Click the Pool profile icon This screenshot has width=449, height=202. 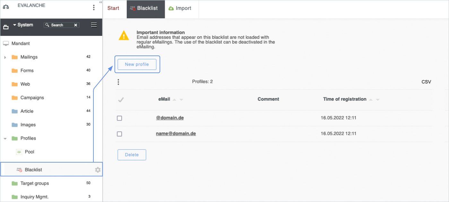(x=19, y=152)
